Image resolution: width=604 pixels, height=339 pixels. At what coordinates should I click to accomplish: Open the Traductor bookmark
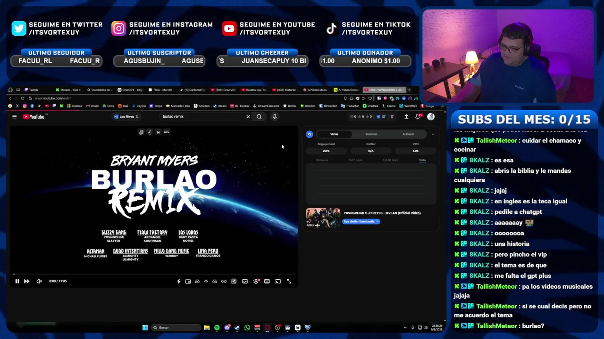point(350,106)
